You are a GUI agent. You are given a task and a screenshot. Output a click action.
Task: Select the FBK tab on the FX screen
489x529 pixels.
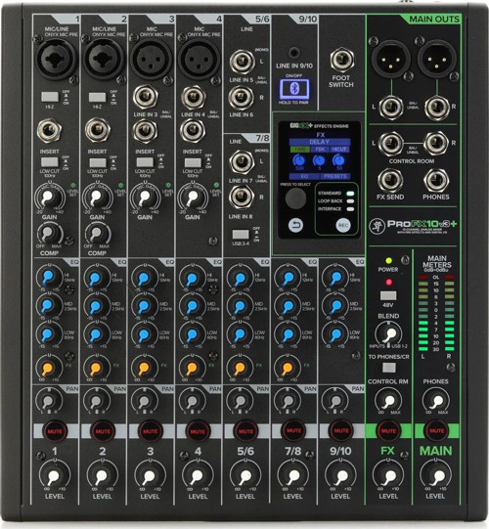[x=319, y=150]
